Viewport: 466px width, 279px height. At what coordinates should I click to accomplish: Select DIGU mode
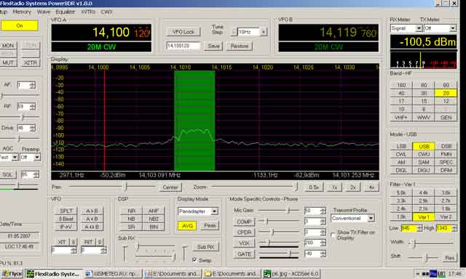click(x=424, y=170)
